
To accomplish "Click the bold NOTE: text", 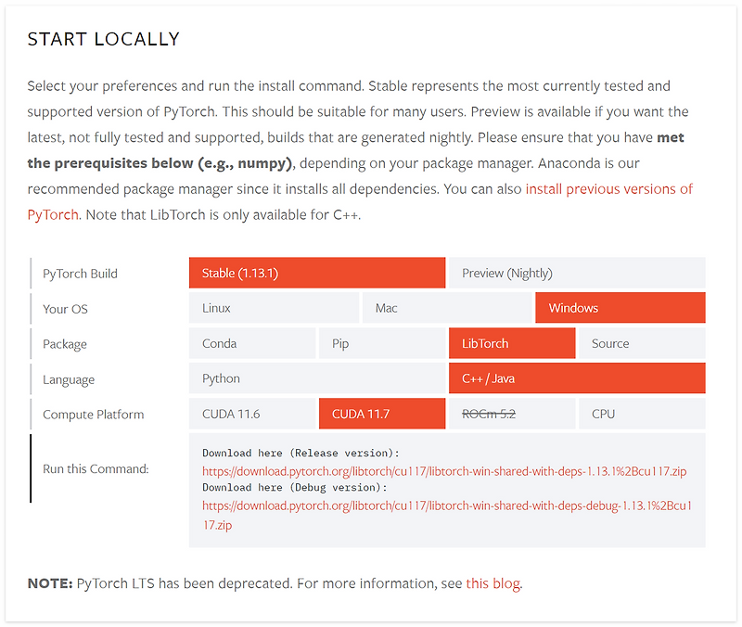I will [50, 583].
